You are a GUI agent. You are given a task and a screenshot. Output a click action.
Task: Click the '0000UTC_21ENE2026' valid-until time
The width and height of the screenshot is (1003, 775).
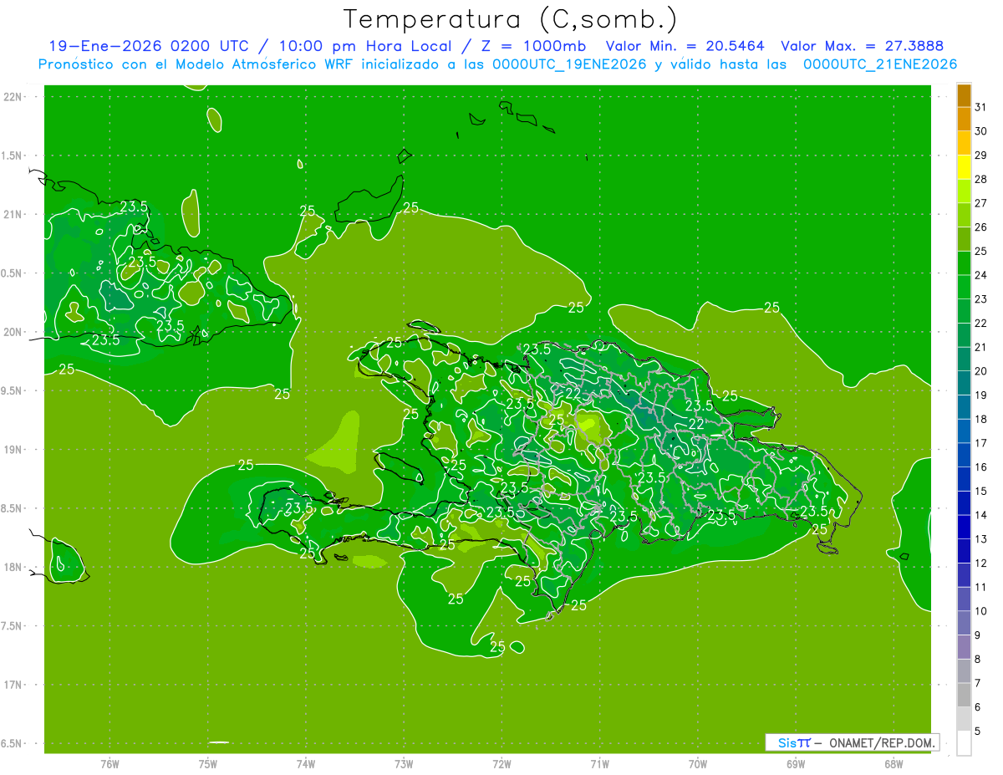click(x=879, y=64)
